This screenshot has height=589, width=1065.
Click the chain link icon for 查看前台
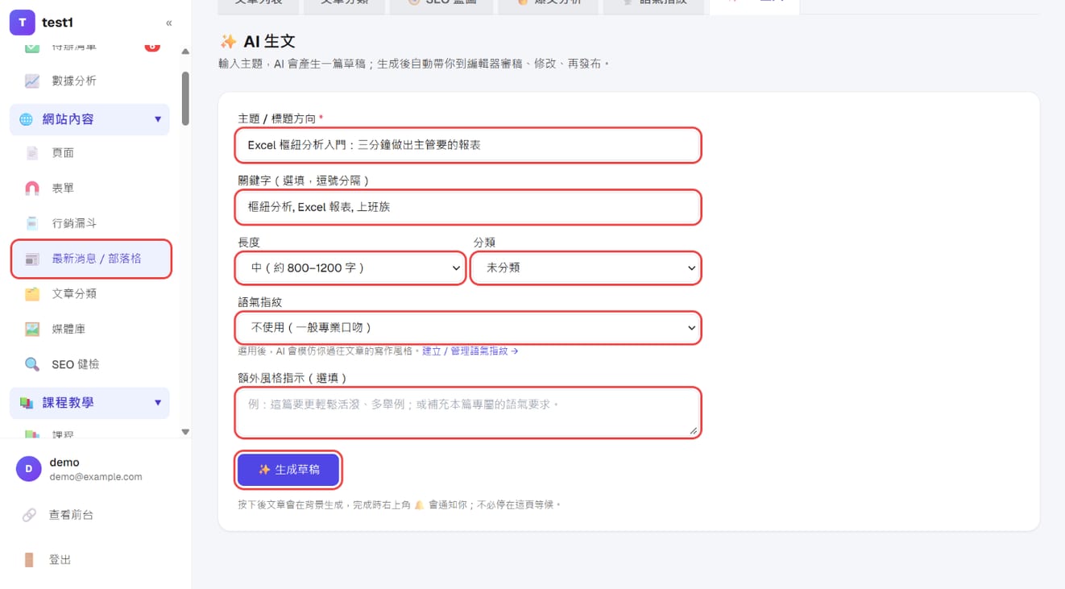coord(29,515)
